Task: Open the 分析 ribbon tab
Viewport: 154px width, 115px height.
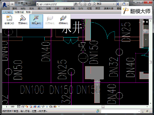Action: [x=57, y=8]
